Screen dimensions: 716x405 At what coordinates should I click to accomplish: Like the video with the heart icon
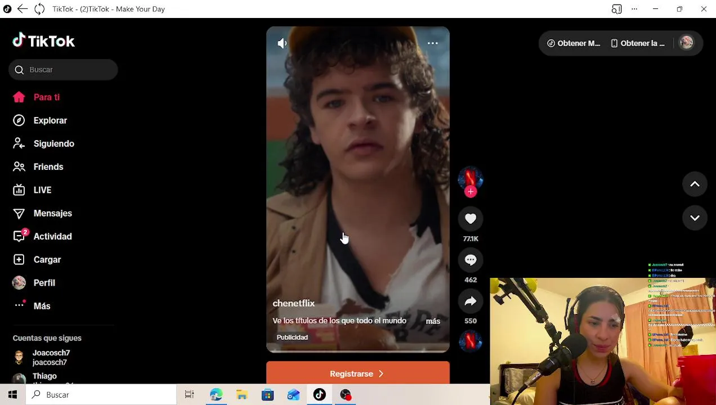(x=471, y=219)
